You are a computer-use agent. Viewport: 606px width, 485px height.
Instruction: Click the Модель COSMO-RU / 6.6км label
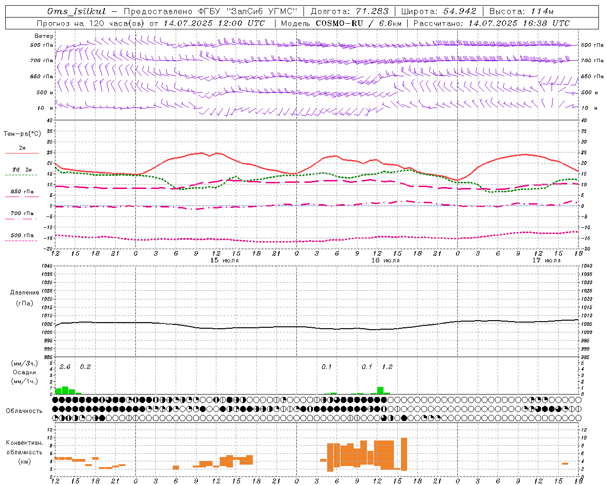click(341, 23)
